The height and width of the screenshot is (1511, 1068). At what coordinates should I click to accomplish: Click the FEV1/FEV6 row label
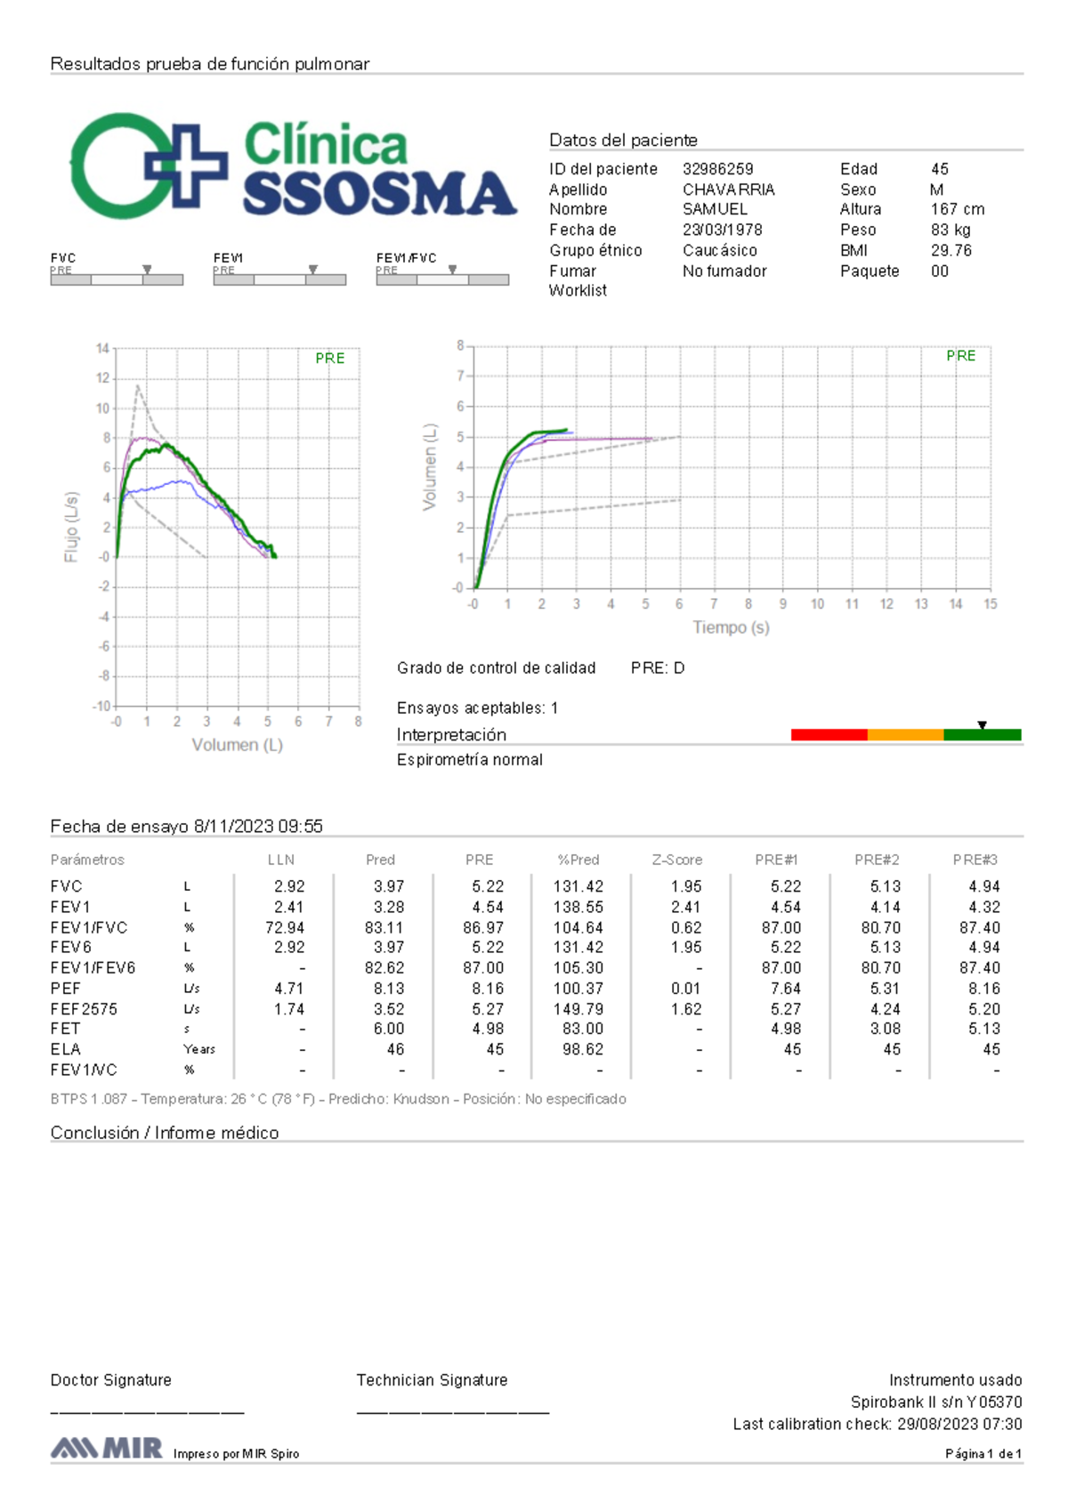pos(93,967)
